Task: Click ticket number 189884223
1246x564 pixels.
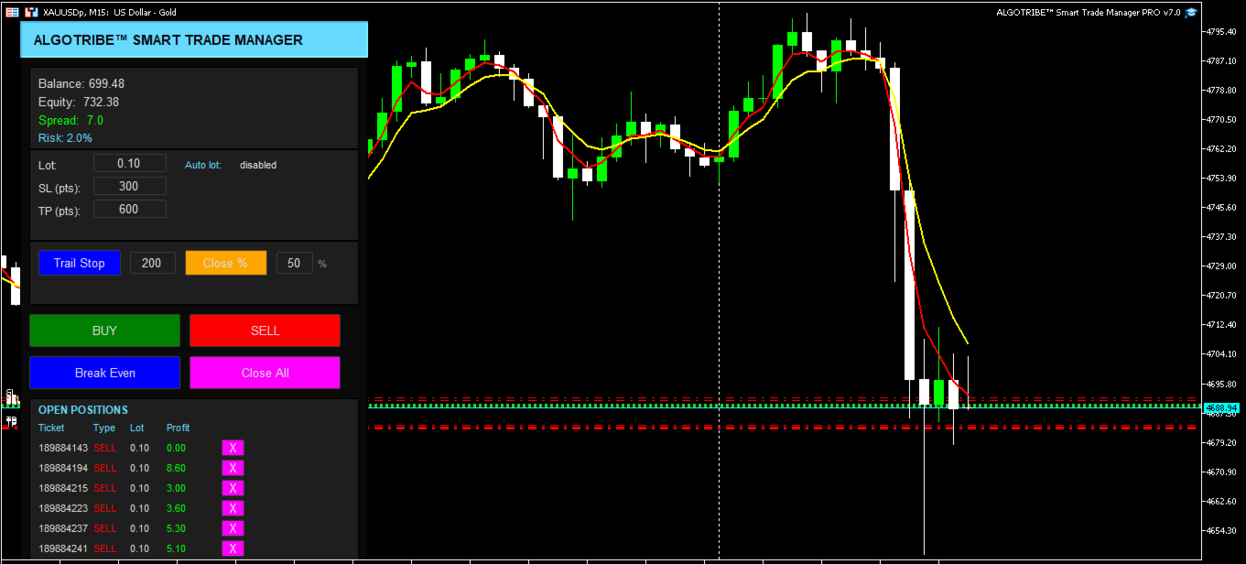Action: tap(63, 508)
